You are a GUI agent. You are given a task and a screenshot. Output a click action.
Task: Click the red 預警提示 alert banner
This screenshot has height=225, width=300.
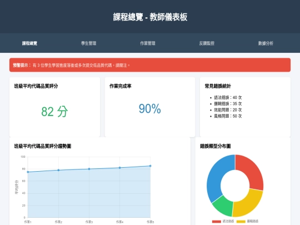click(150, 65)
